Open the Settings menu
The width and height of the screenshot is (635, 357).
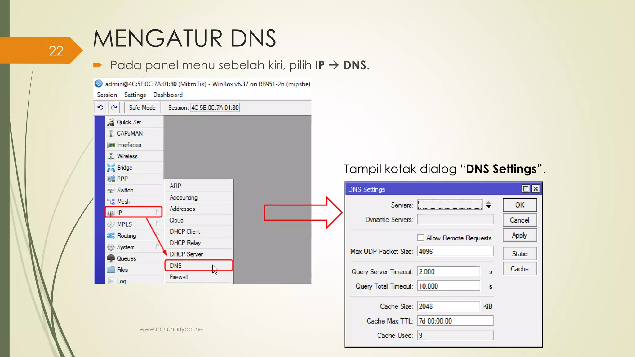135,95
